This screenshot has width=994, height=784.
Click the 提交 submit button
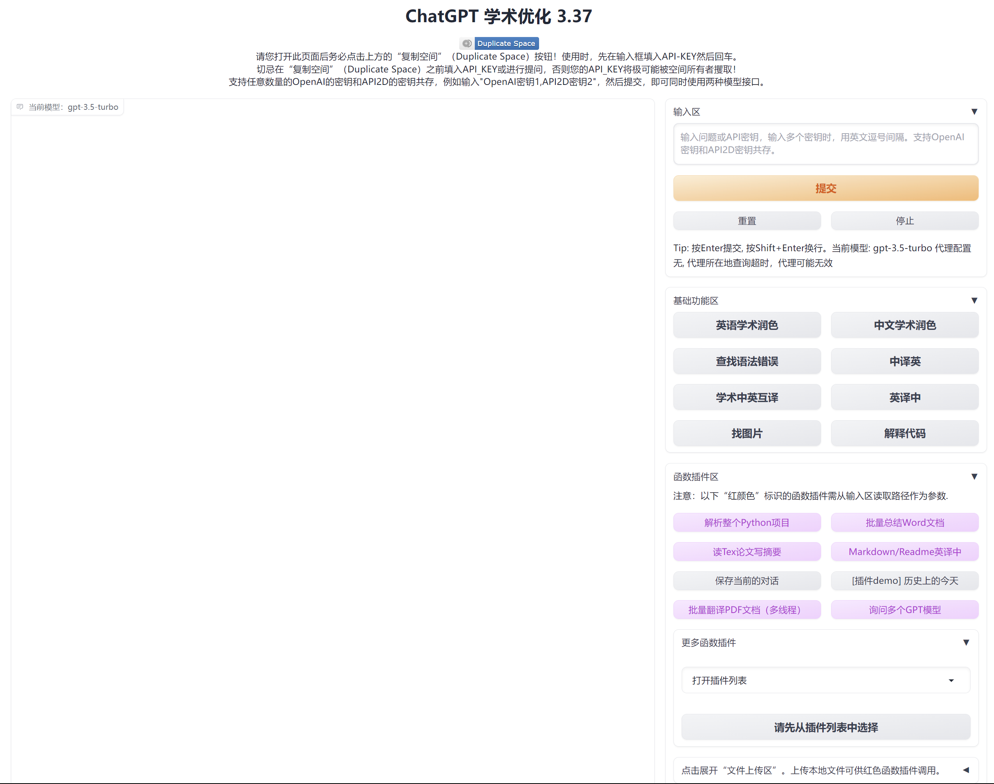tap(825, 188)
